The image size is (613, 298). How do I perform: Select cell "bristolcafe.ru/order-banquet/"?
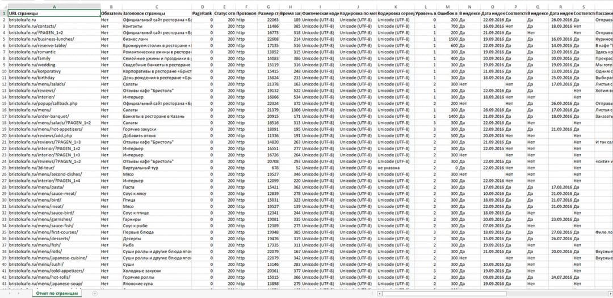[54, 116]
